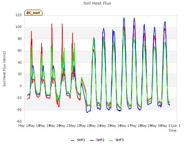Click the red SHF1 legend color marker

73,141
